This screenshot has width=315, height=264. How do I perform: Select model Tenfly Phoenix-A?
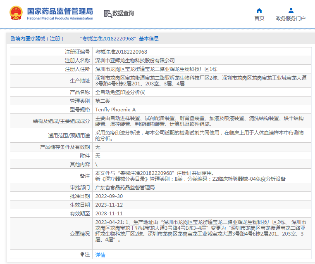115,110
